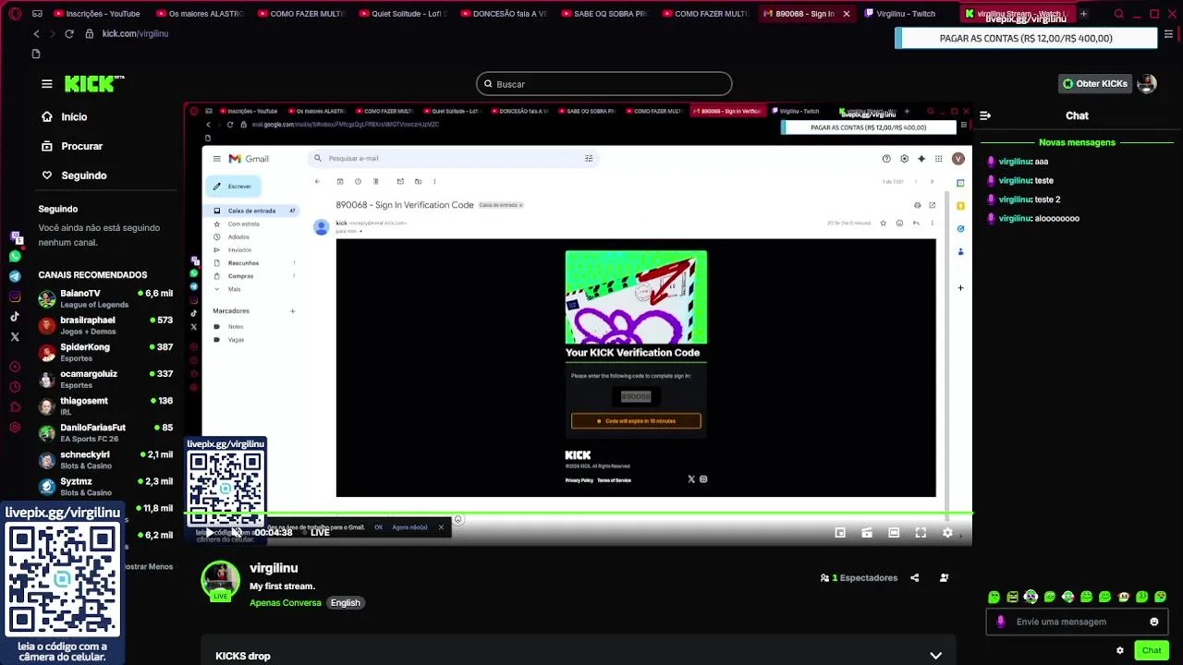Close the 890068 - Sign In tab
Screen dimensions: 1183x665
(846, 14)
